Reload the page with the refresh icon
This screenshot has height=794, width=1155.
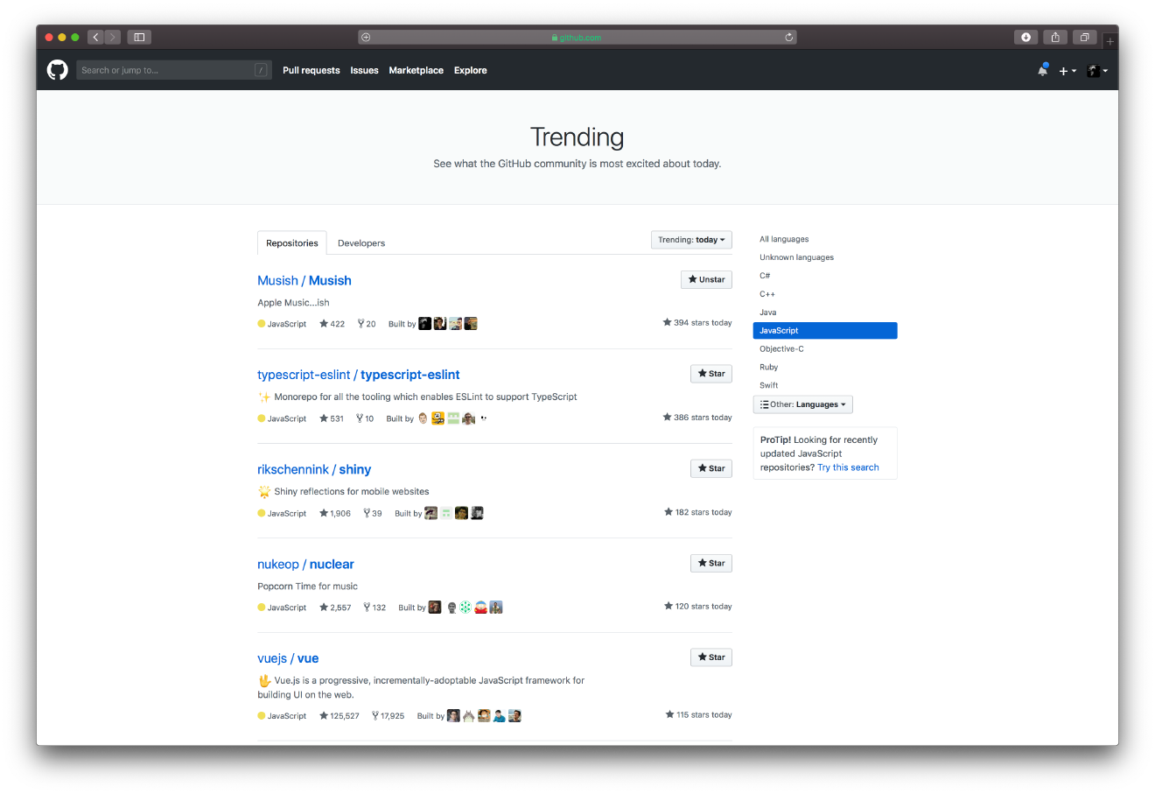[788, 37]
